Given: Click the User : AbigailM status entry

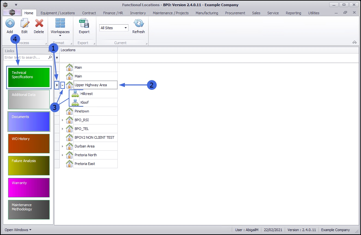Looking at the screenshot, I should 247,230.
